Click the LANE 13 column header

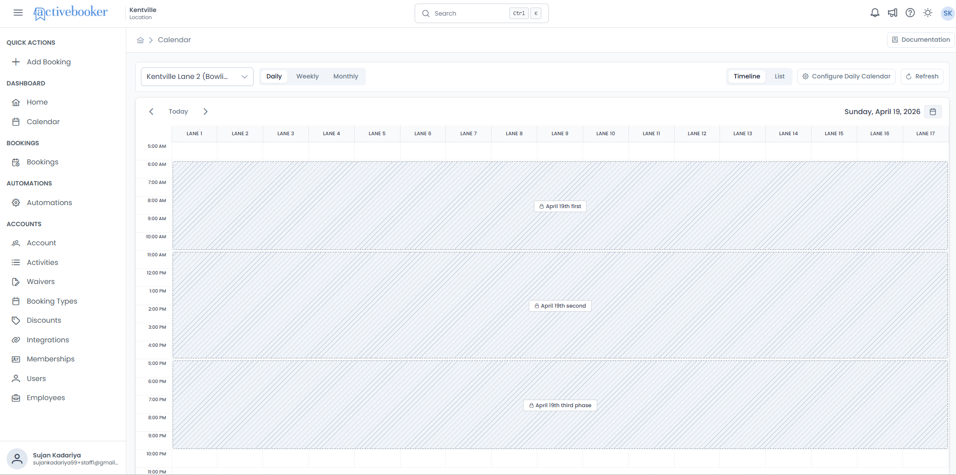point(743,134)
